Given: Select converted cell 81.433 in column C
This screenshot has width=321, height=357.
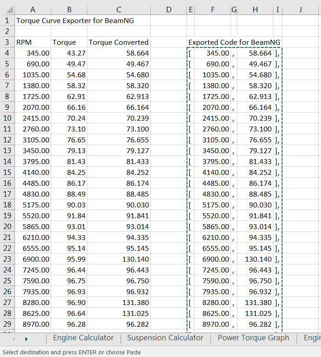Looking at the screenshot, I should coord(119,161).
